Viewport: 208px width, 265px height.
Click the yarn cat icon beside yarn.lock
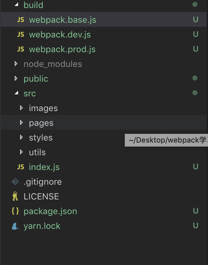pyautogui.click(x=15, y=226)
